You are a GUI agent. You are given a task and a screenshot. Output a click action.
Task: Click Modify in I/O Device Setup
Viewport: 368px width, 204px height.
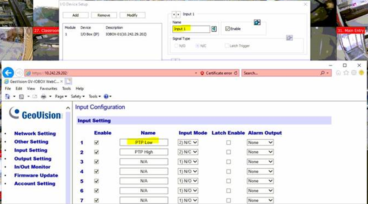point(132,15)
